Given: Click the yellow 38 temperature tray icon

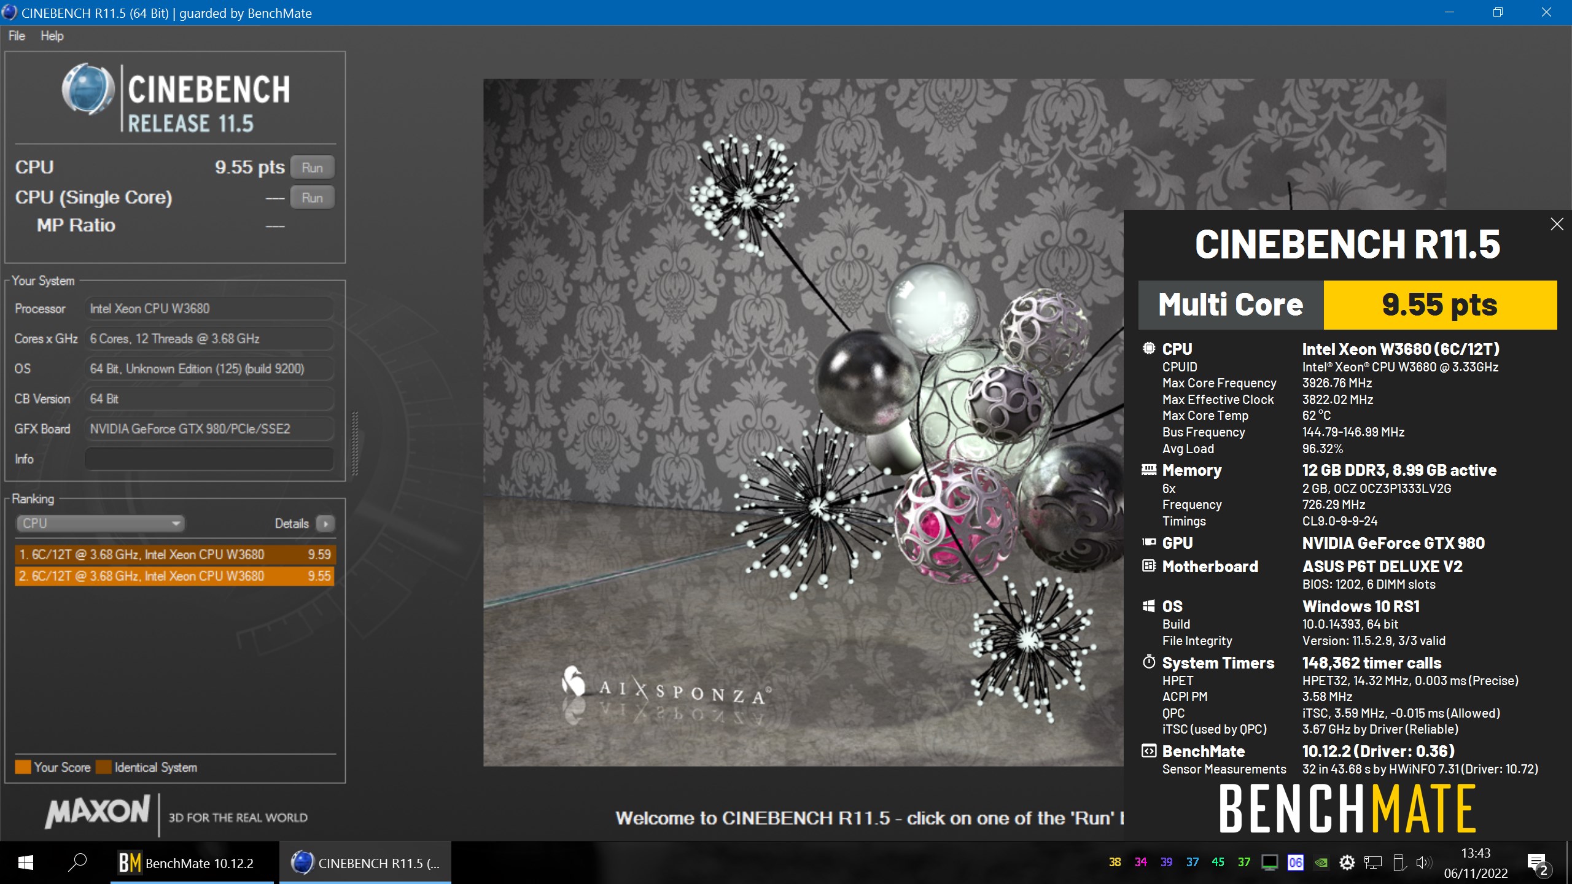Looking at the screenshot, I should click(x=1115, y=863).
